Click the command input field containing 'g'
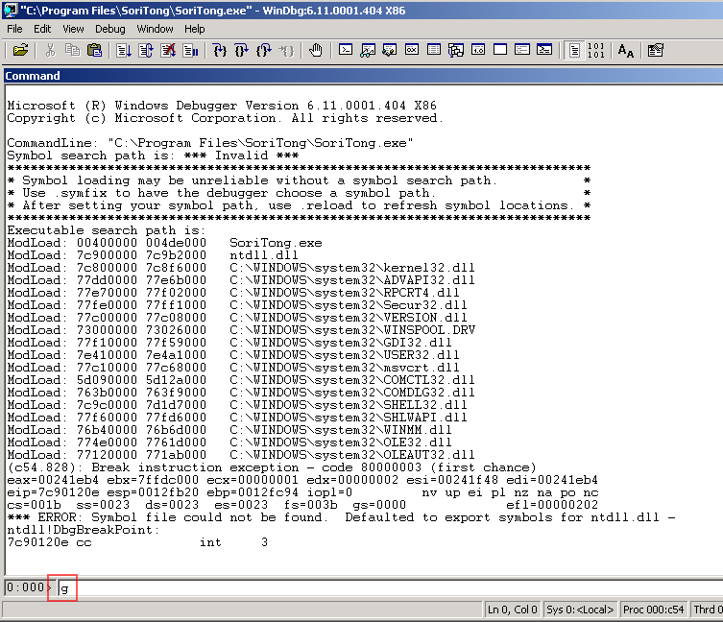723x622 pixels. pos(384,587)
